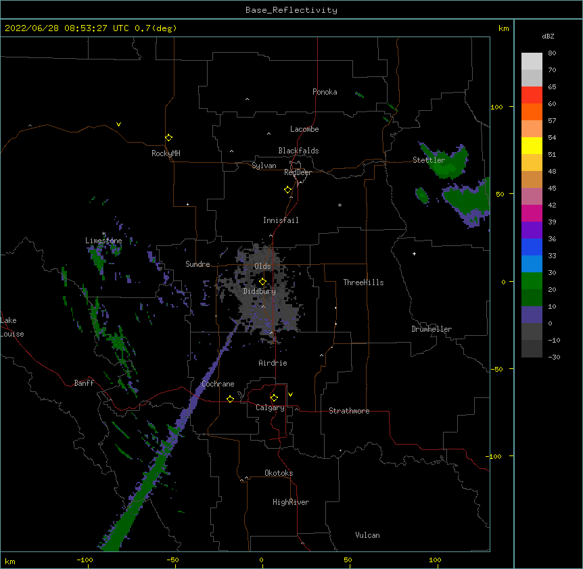Viewport: 583px width, 569px height.
Task: Pick the yellow 54-51 dBZ legend swatch
Action: (x=532, y=145)
